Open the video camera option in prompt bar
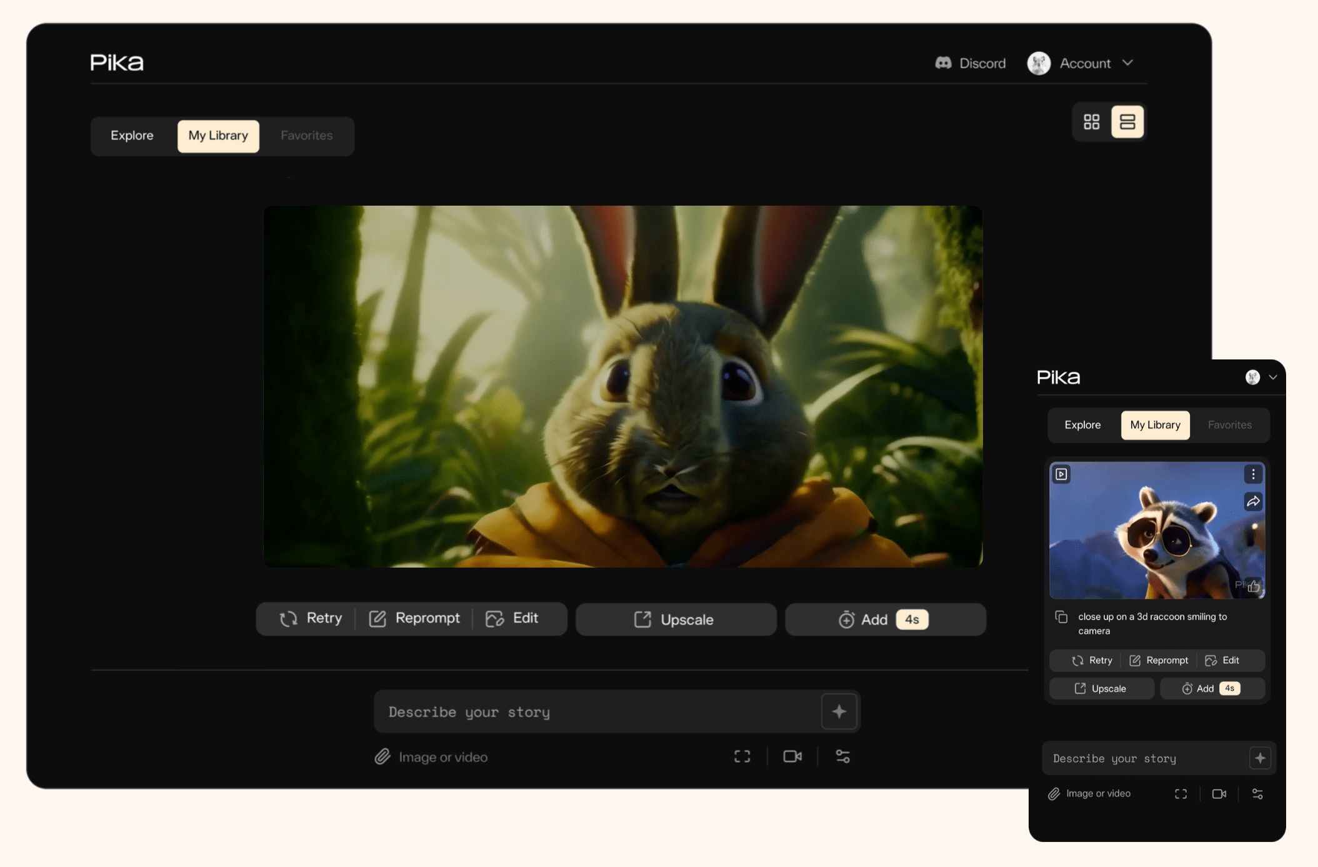Viewport: 1318px width, 867px height. point(792,756)
